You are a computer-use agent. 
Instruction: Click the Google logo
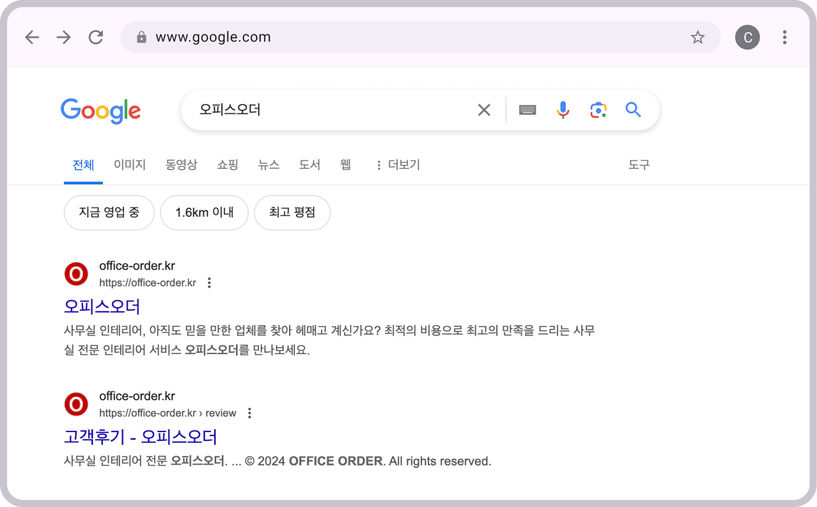pos(100,110)
